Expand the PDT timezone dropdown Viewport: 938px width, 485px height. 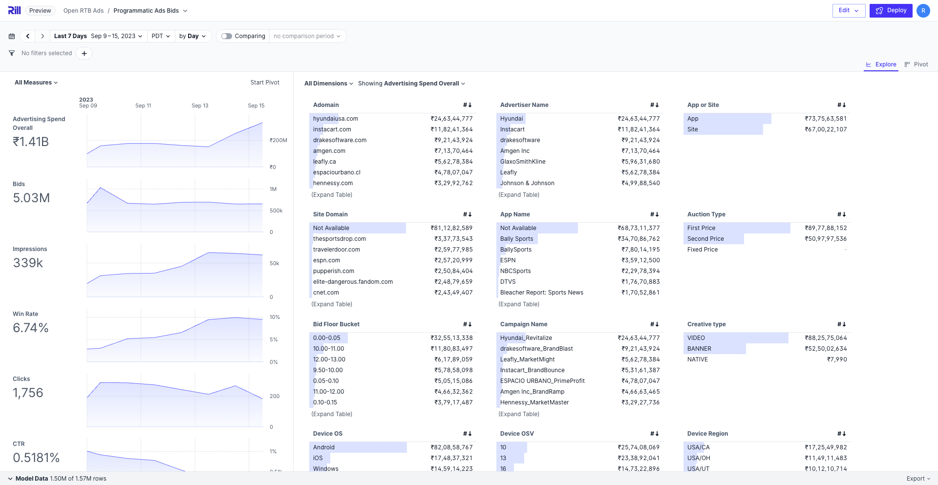(x=161, y=36)
